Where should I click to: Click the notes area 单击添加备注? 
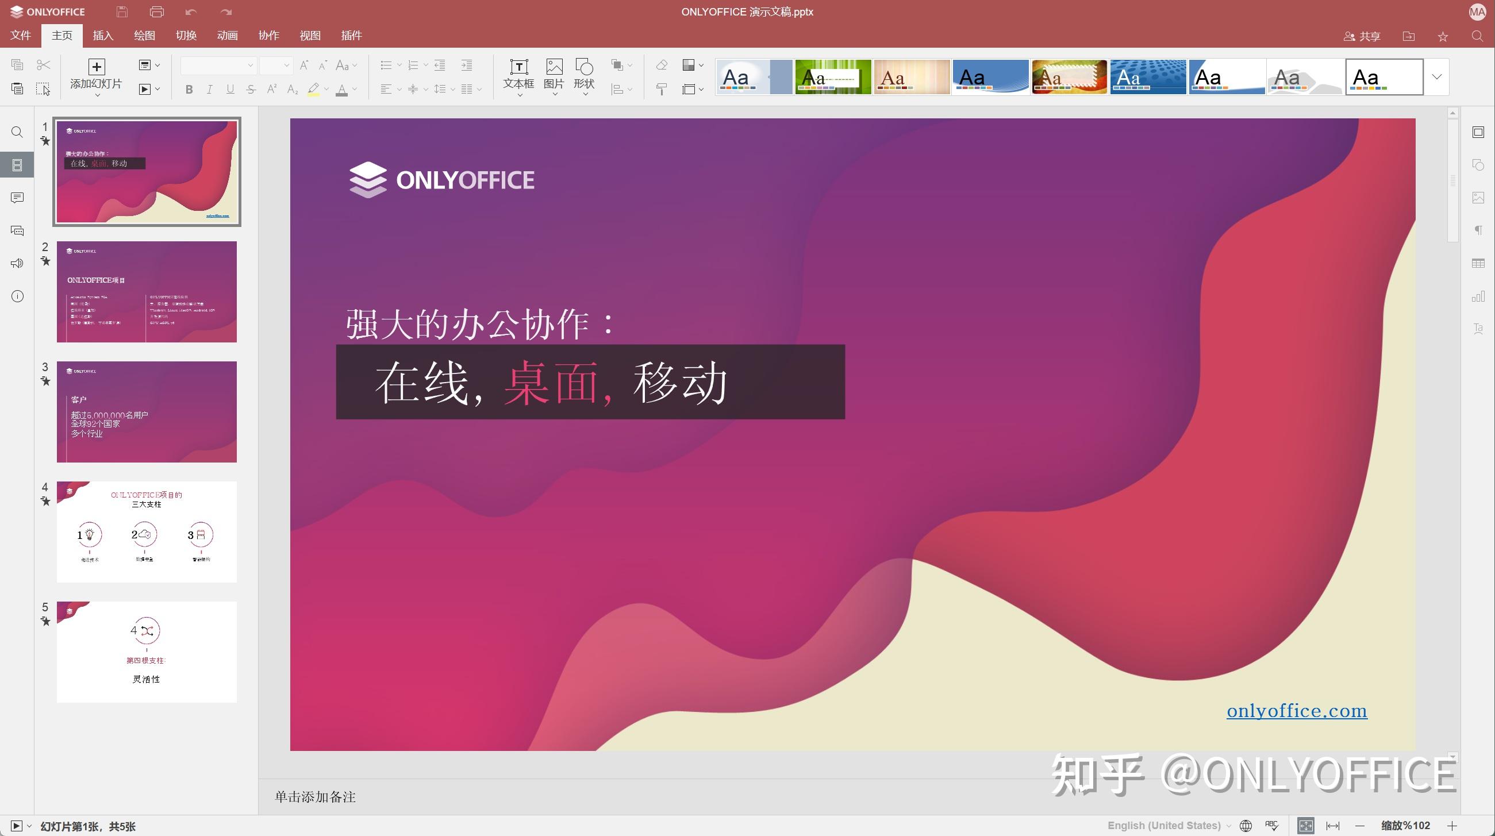(315, 796)
